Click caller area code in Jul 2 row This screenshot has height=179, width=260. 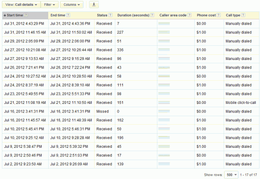pyautogui.click(x=164, y=164)
